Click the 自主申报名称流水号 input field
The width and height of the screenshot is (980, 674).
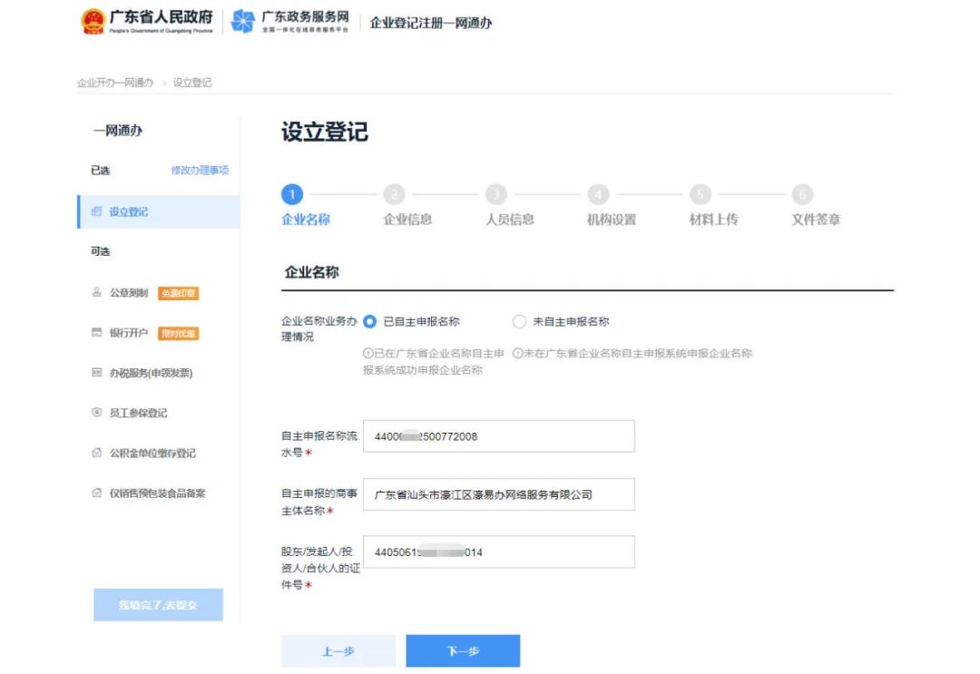pos(496,435)
